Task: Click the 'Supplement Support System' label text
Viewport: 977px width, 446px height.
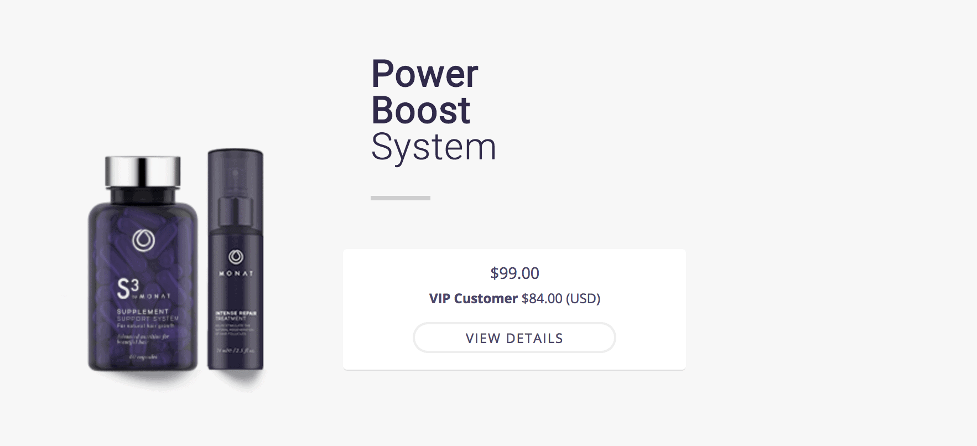Action: pyautogui.click(x=147, y=315)
